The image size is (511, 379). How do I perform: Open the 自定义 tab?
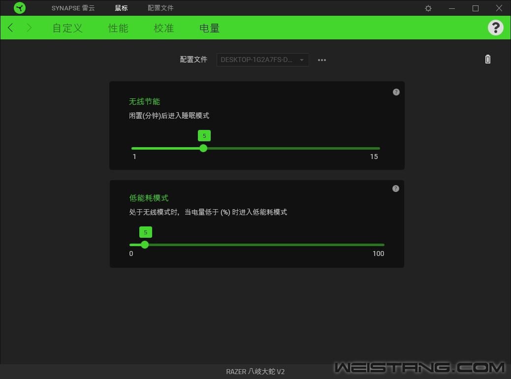click(67, 28)
